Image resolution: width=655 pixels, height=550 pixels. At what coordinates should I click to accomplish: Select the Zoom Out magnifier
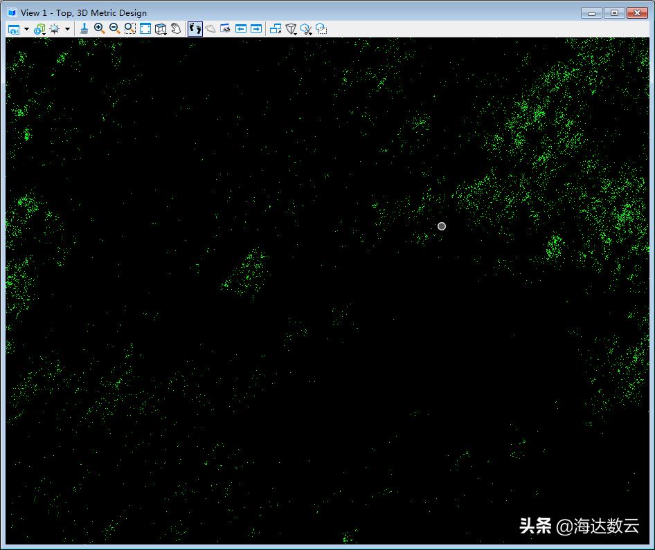[114, 29]
